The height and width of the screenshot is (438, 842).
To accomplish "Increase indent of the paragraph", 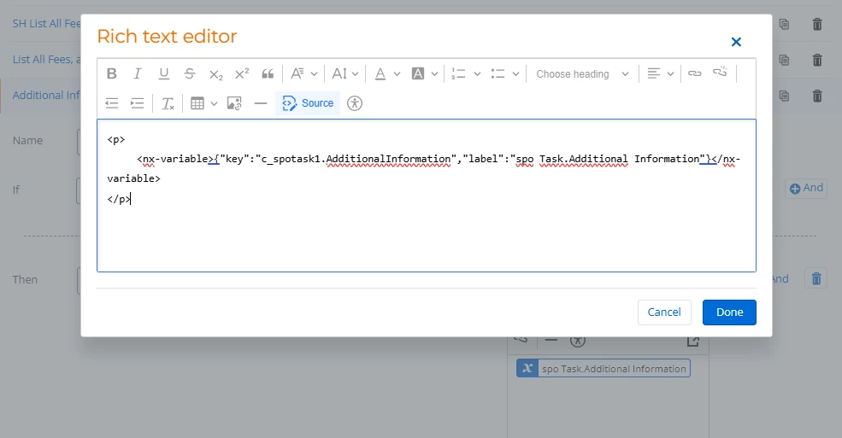I will pyautogui.click(x=138, y=103).
